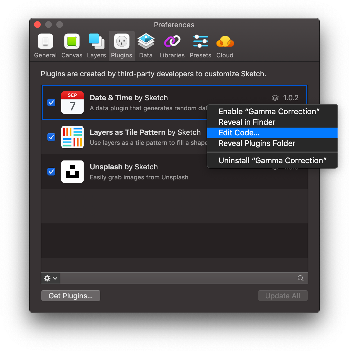Expand the gear actions dropdown
The height and width of the screenshot is (351, 349).
[x=50, y=278]
